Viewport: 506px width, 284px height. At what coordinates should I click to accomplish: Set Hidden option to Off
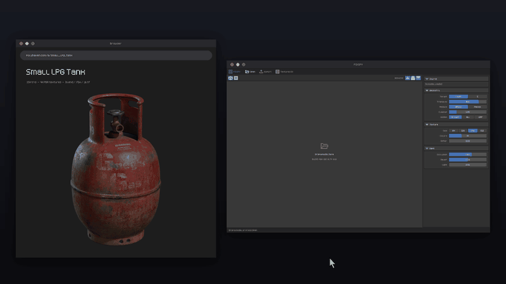tap(481, 117)
